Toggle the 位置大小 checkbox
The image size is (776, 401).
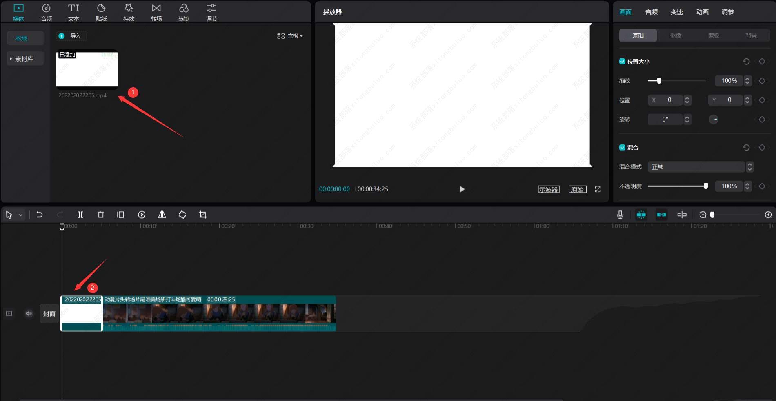coord(622,62)
